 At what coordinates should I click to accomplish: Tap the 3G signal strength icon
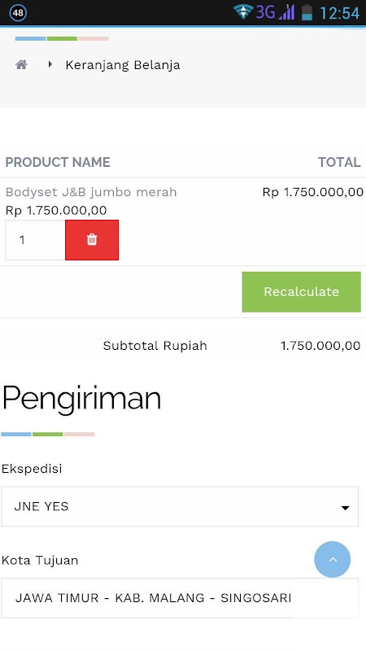click(275, 12)
